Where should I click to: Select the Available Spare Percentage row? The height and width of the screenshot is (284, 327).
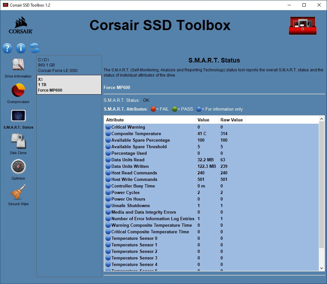point(211,140)
